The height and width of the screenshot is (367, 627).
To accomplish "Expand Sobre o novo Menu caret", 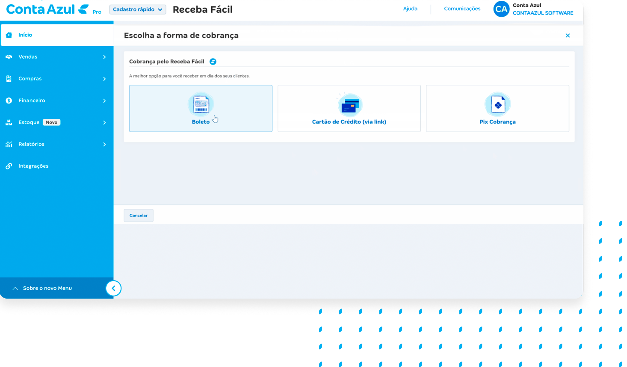I will (15, 288).
